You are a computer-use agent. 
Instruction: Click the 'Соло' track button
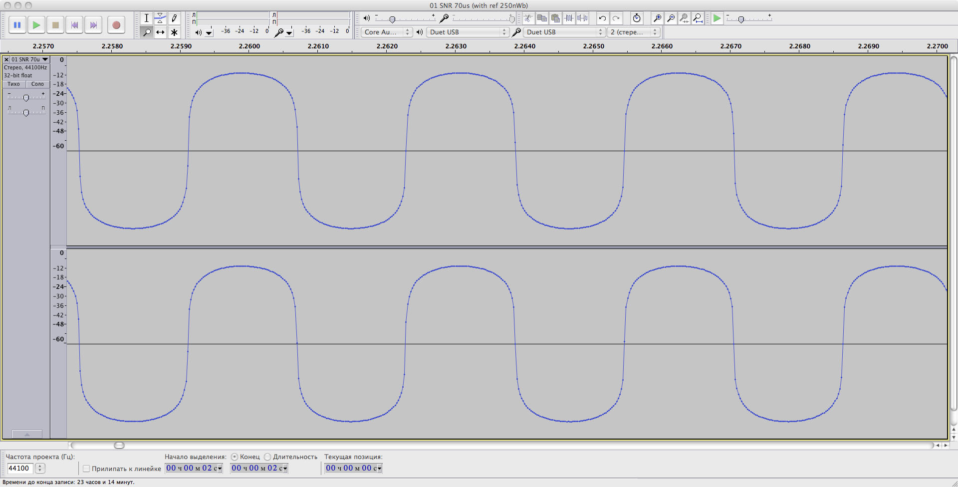[x=37, y=84]
